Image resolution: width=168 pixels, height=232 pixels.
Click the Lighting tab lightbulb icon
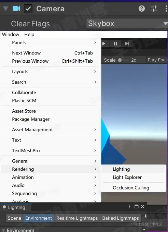(4, 207)
